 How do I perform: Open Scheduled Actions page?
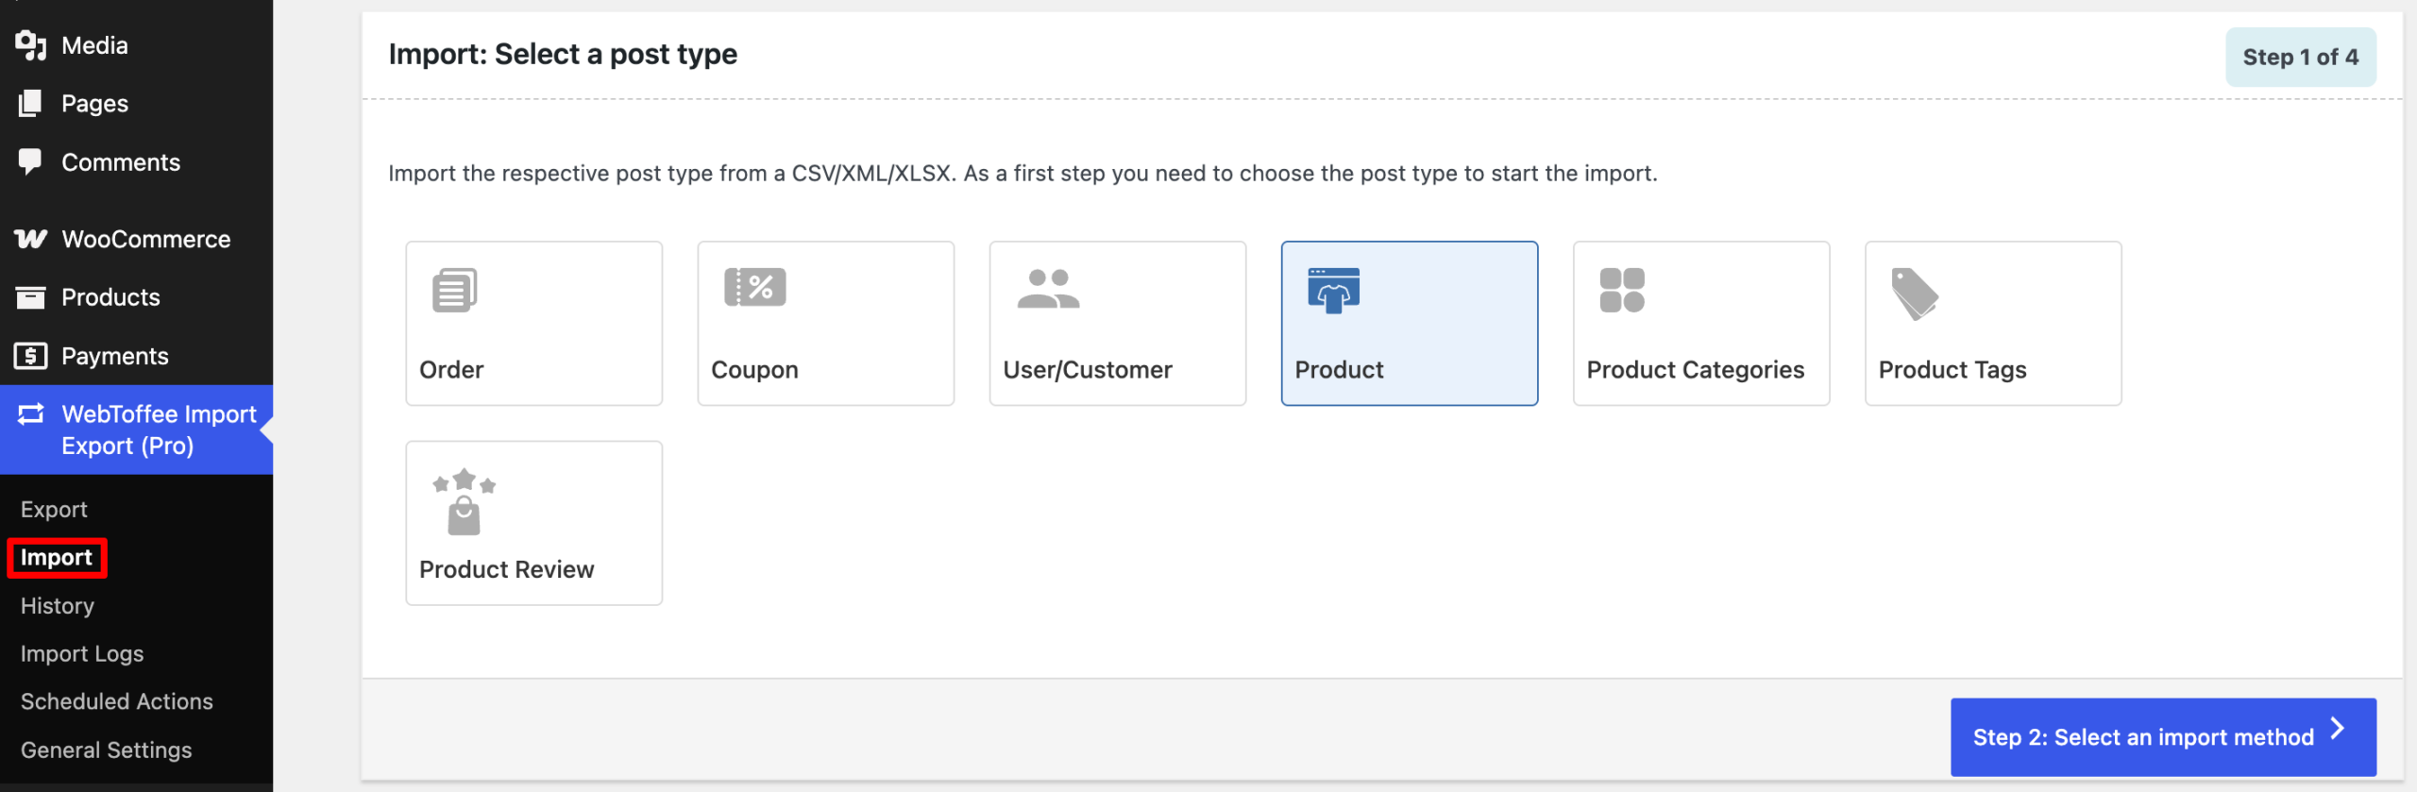point(117,701)
